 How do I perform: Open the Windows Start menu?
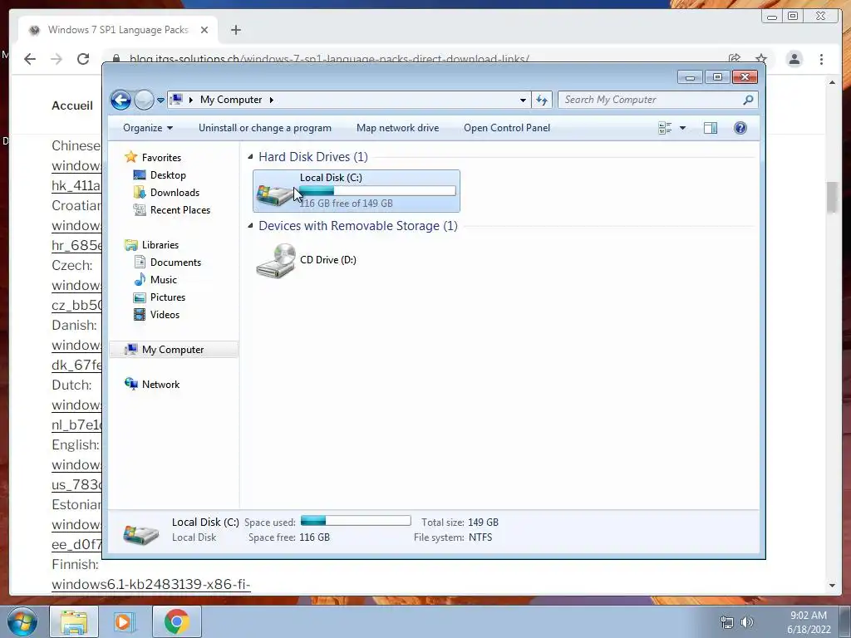point(22,621)
